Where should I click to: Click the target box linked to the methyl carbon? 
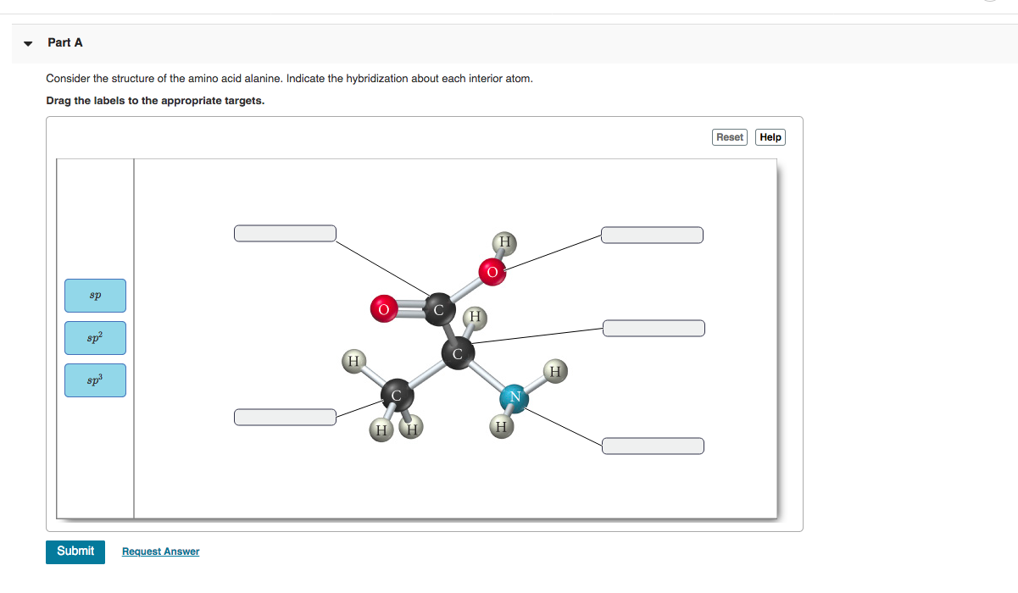[284, 416]
